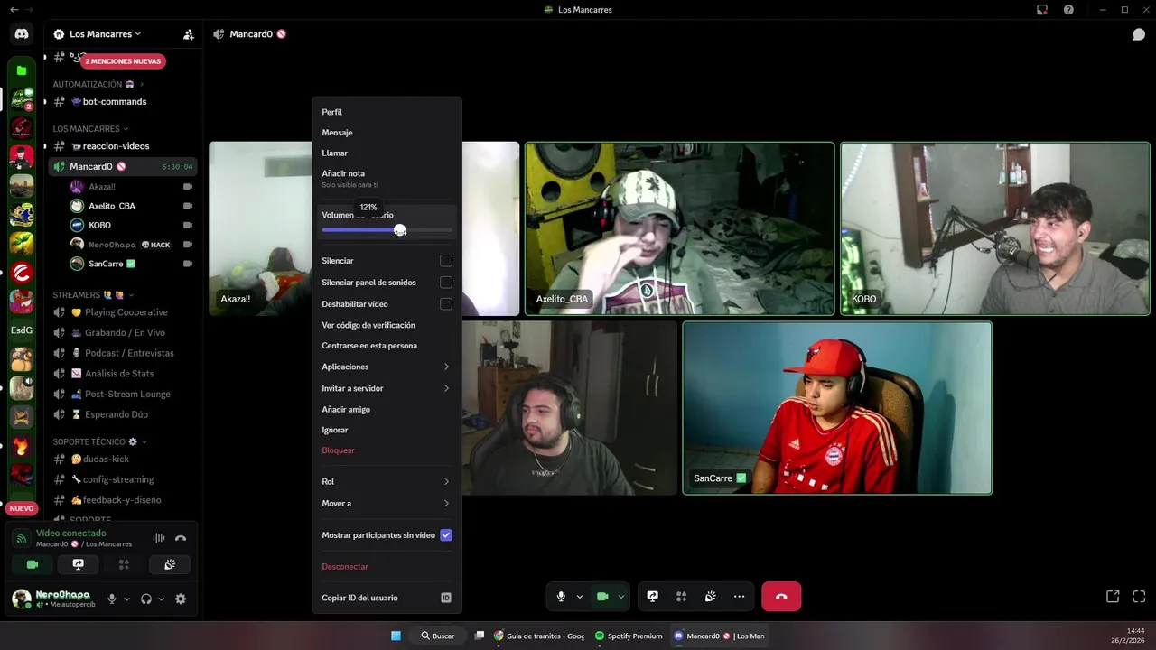The image size is (1156, 650).
Task: Share screen button in voice status panel
Action: coord(79,564)
